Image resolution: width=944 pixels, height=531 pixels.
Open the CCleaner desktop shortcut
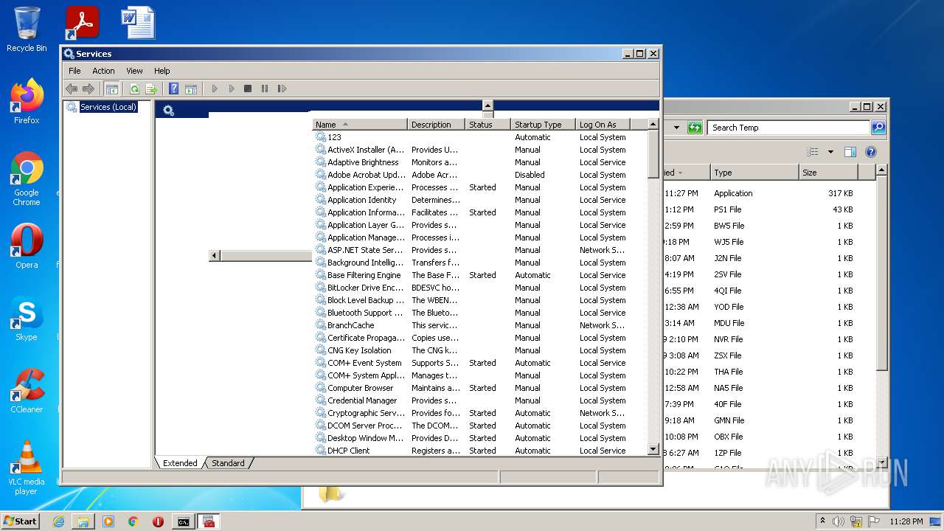27,392
